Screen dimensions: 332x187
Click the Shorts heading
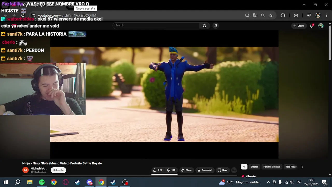pos(251,176)
